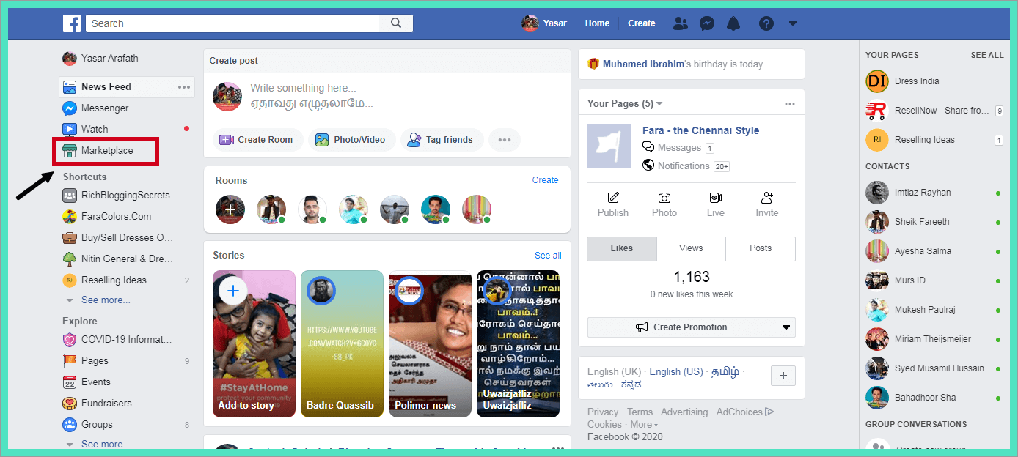Expand the Your Pages (5) dropdown
The image size is (1018, 457).
625,104
